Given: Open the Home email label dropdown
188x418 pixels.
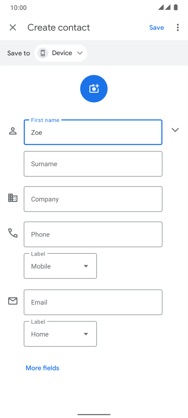Looking at the screenshot, I should click(x=60, y=334).
